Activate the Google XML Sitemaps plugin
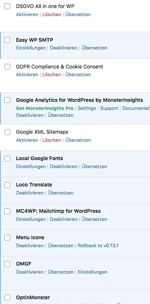Image resolution: width=150 pixels, height=304 pixels. (x=27, y=140)
